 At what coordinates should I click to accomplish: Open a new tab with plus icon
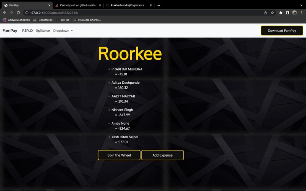pos(159,5)
